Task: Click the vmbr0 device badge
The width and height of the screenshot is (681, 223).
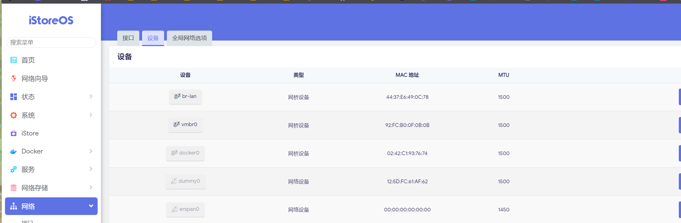Action: 185,124
